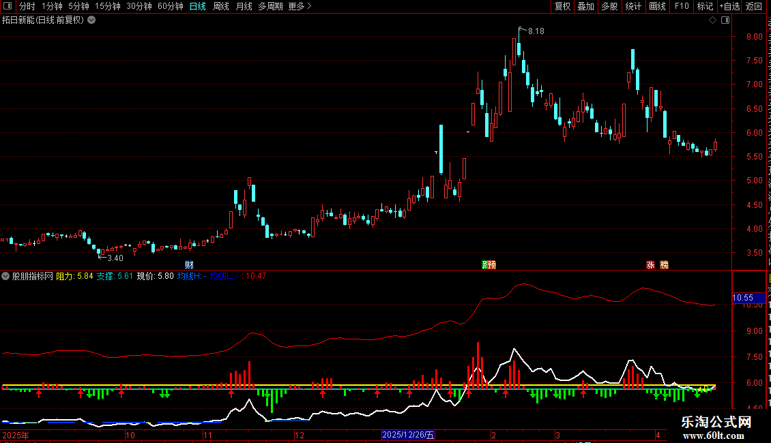Image resolution: width=771 pixels, height=443 pixels.
Task: Click the green 跌 marker on the chart
Action: coord(485,264)
